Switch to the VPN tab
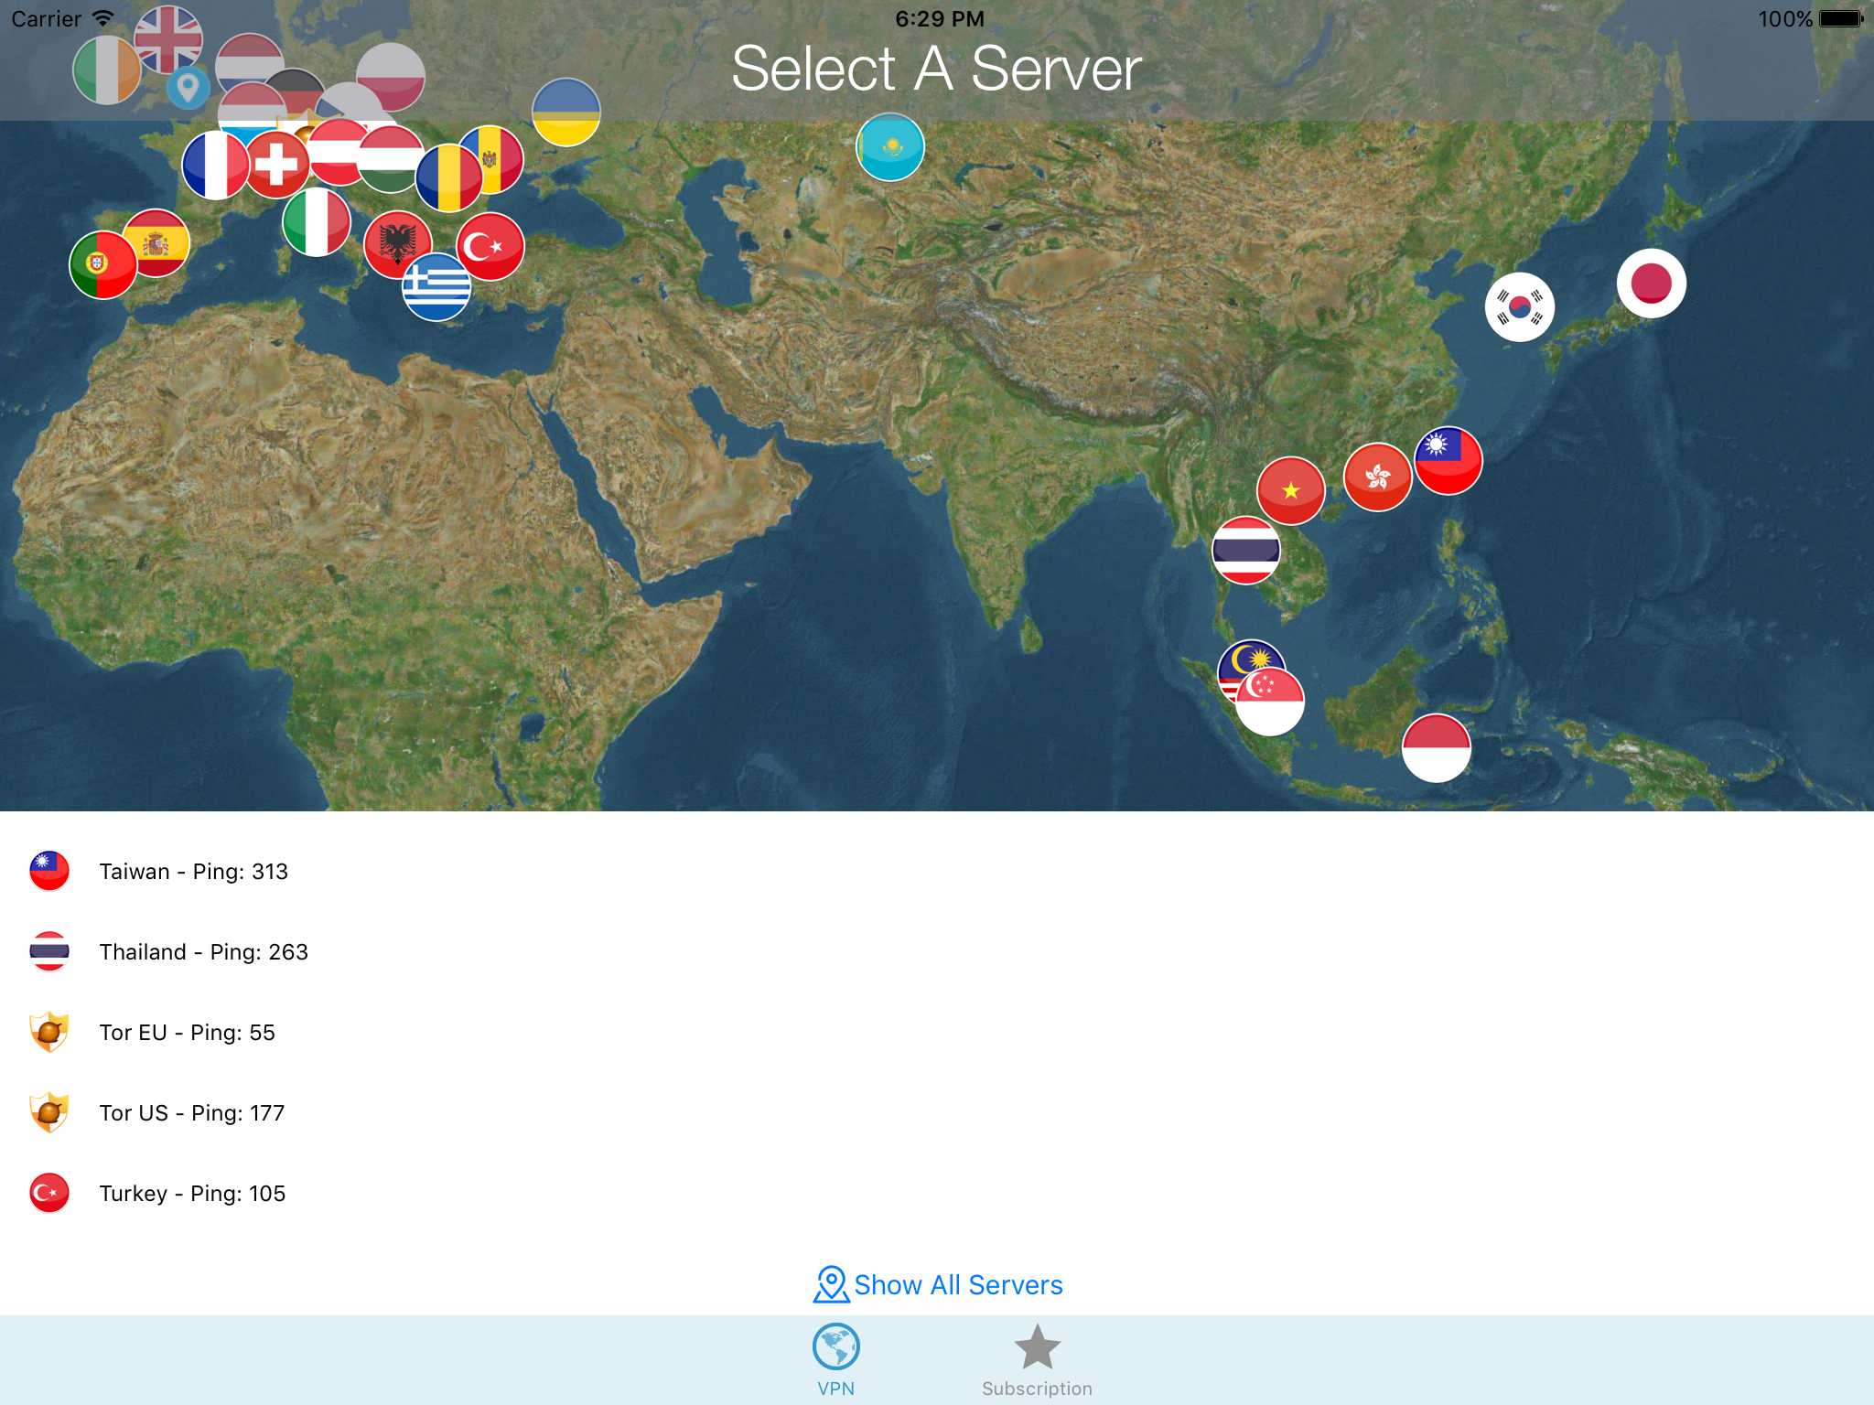 point(835,1360)
